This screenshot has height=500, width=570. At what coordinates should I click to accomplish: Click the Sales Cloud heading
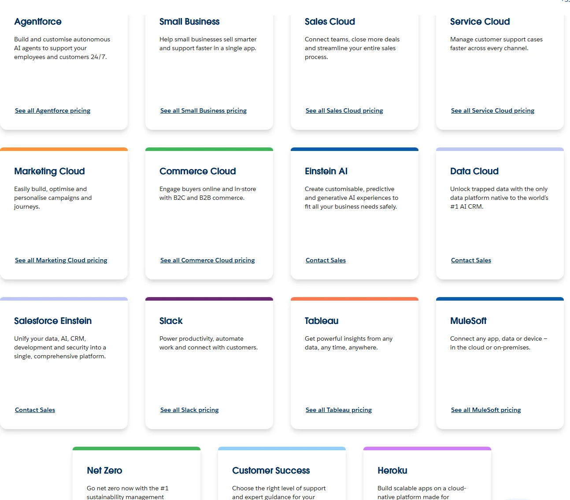pyautogui.click(x=330, y=22)
